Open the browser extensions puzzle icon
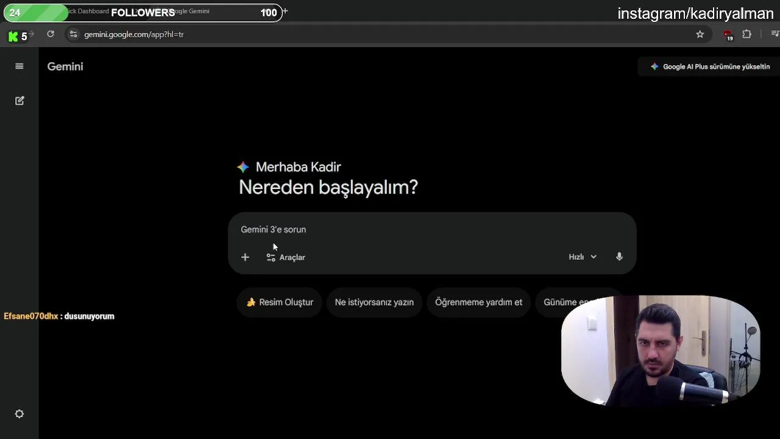Image resolution: width=780 pixels, height=439 pixels. (x=746, y=34)
